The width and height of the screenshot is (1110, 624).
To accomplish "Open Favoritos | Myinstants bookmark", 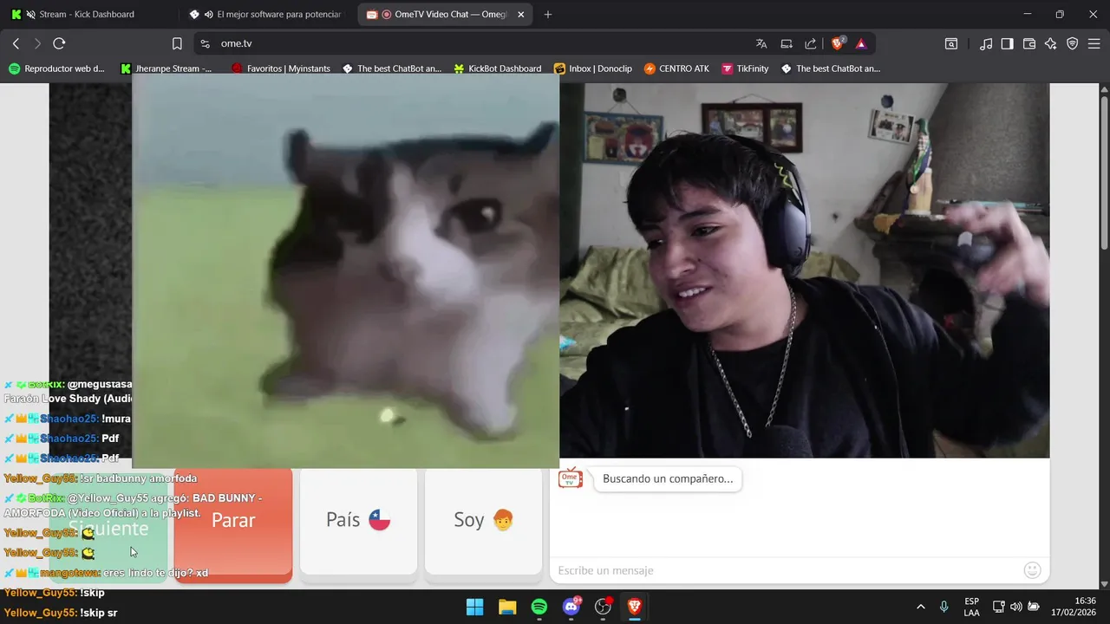I will pos(281,68).
